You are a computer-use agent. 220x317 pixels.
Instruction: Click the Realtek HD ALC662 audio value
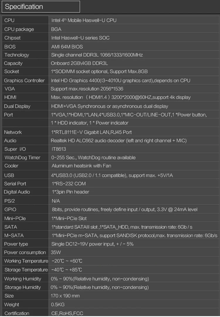[119, 141]
